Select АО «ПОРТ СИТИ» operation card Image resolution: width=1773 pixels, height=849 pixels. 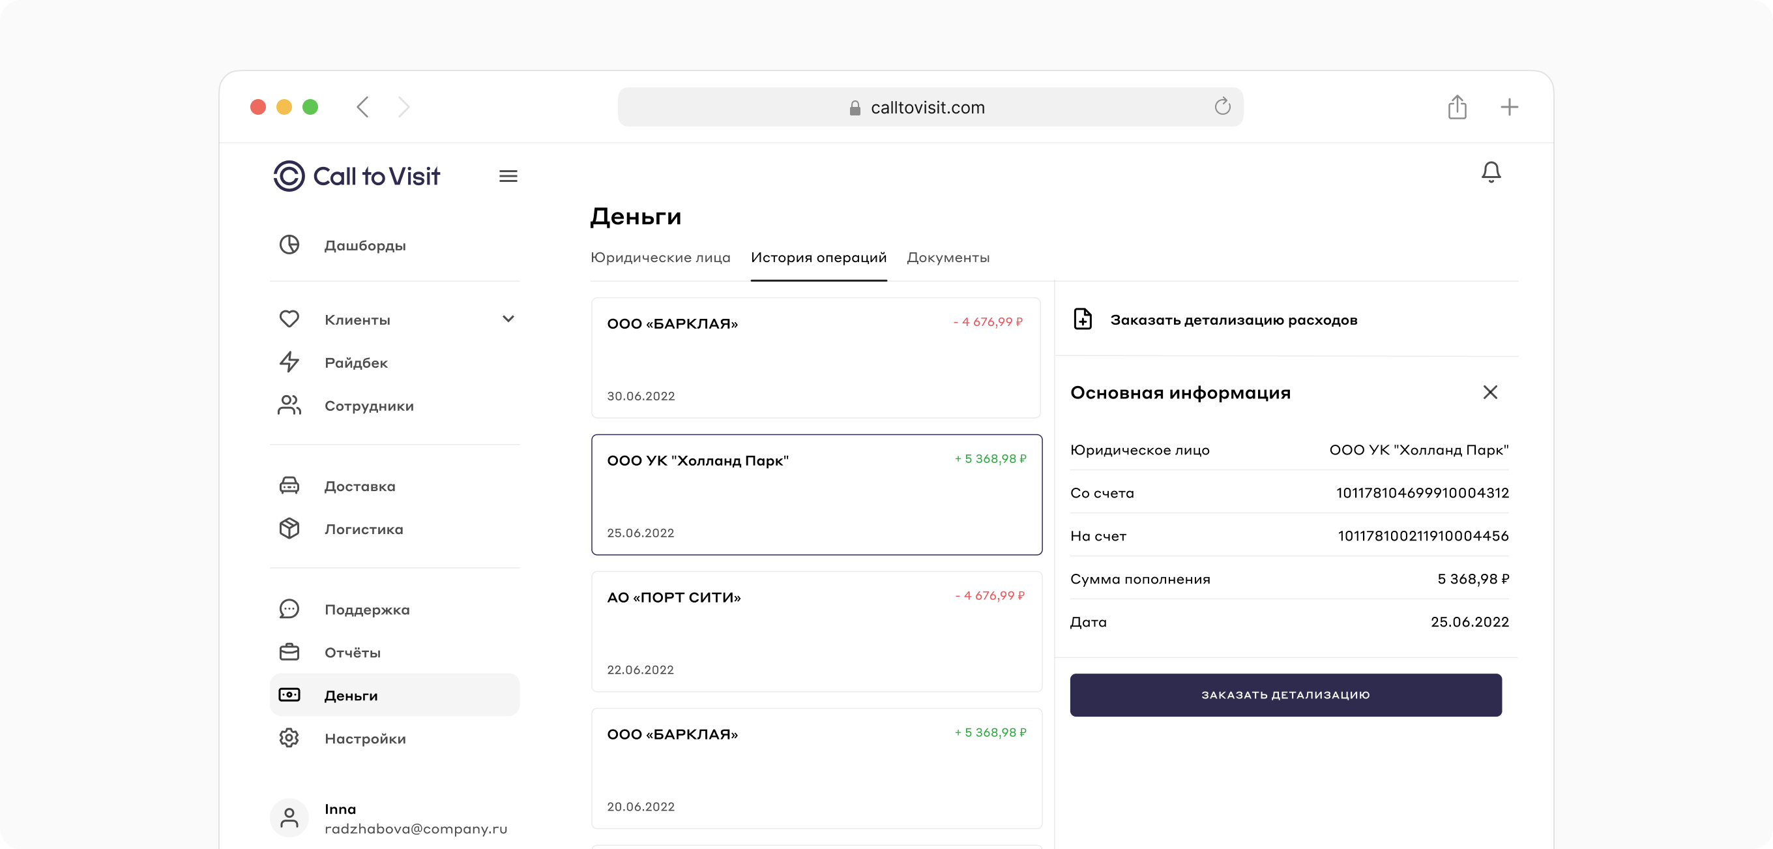click(816, 631)
